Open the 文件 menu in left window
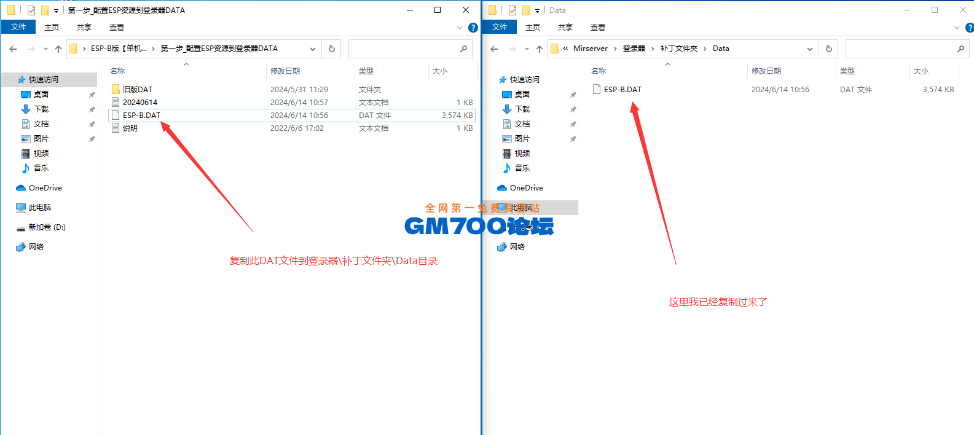Screen dimensions: 974x435 click(18, 27)
